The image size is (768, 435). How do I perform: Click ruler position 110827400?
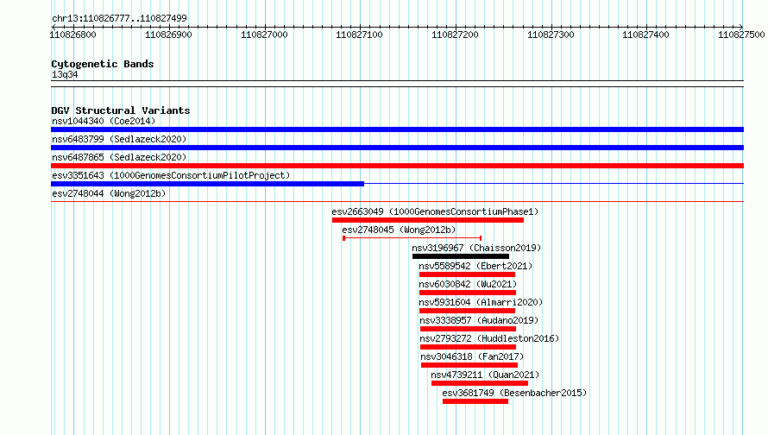645,35
